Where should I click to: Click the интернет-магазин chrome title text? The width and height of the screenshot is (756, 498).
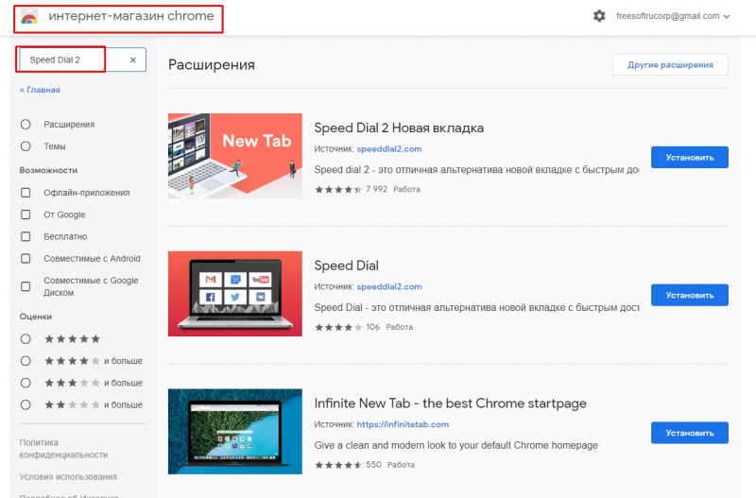[x=130, y=16]
